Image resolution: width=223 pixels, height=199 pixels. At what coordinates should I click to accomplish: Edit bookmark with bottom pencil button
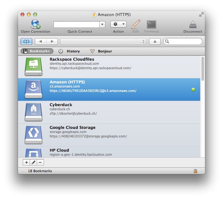34,162
